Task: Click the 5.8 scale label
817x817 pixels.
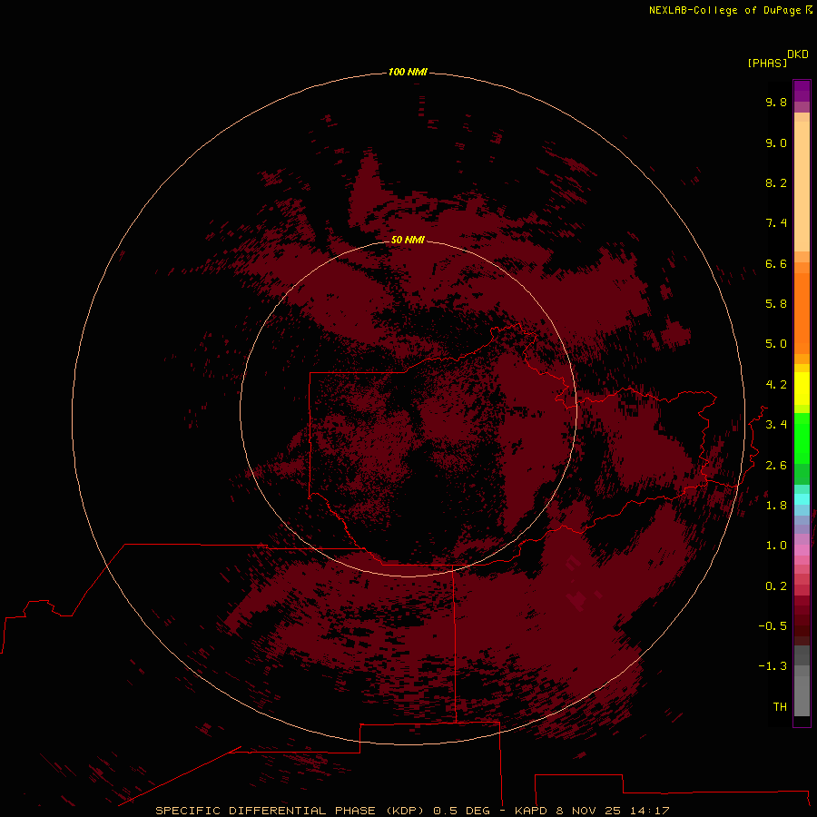Action: click(776, 304)
